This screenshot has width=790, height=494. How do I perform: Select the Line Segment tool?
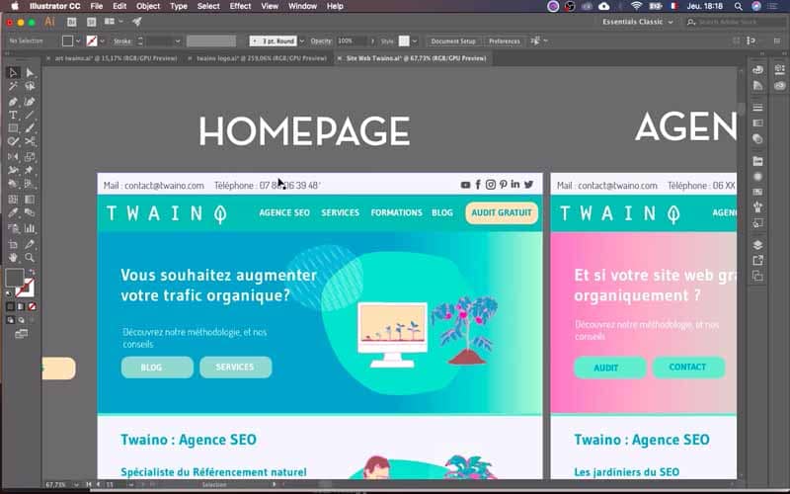coord(30,115)
